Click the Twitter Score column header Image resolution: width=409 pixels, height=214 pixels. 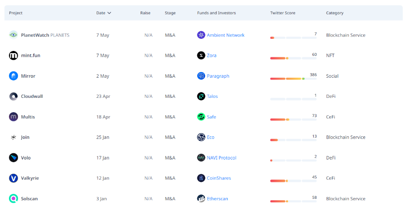pos(283,13)
